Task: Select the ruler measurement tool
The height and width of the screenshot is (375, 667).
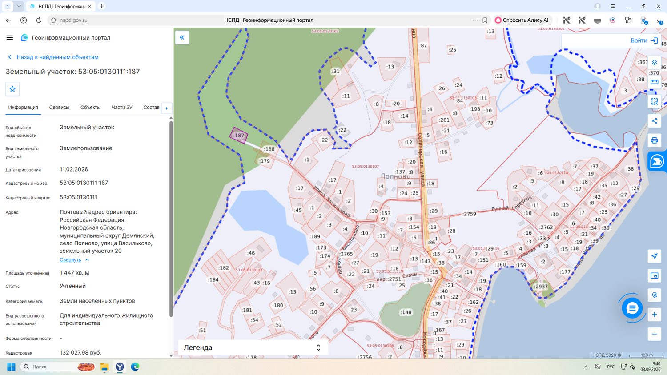Action: coord(654,82)
